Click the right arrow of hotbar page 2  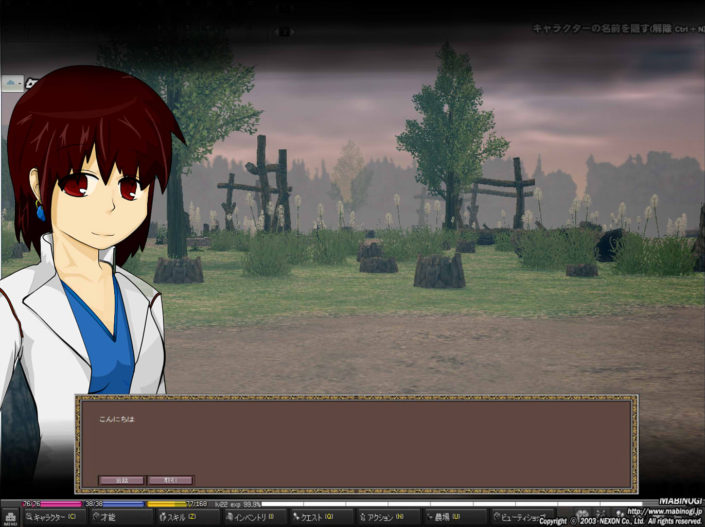coord(292,32)
